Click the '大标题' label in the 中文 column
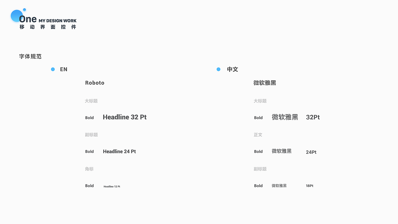398x224 pixels. (x=260, y=101)
